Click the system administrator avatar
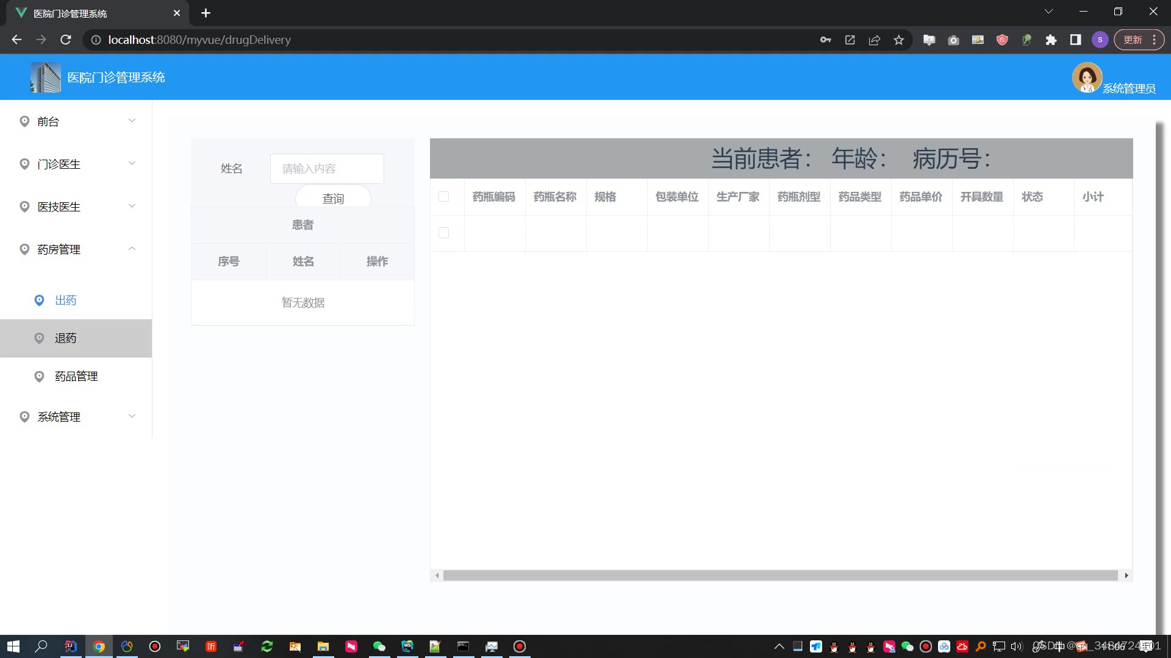Viewport: 1171px width, 658px height. [1087, 77]
